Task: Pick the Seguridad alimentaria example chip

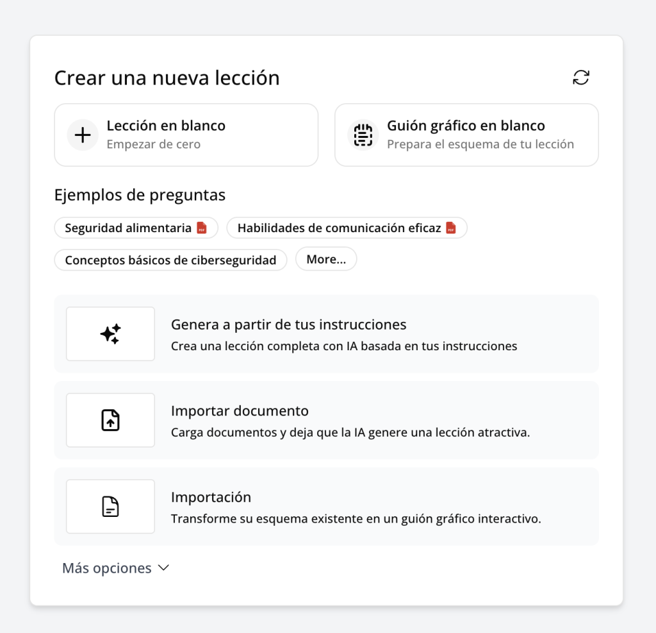Action: (128, 228)
